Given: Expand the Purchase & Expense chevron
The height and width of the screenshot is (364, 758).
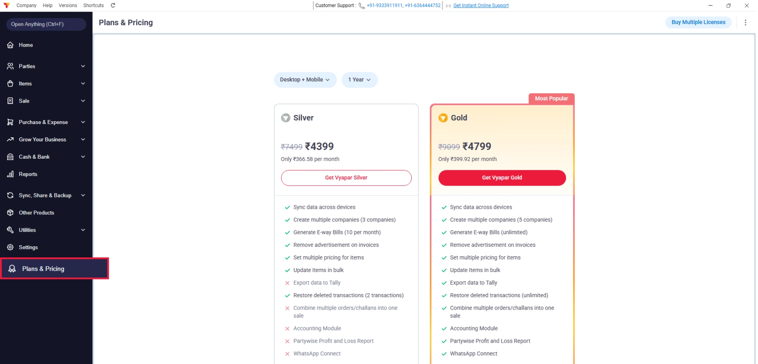Looking at the screenshot, I should 83,122.
